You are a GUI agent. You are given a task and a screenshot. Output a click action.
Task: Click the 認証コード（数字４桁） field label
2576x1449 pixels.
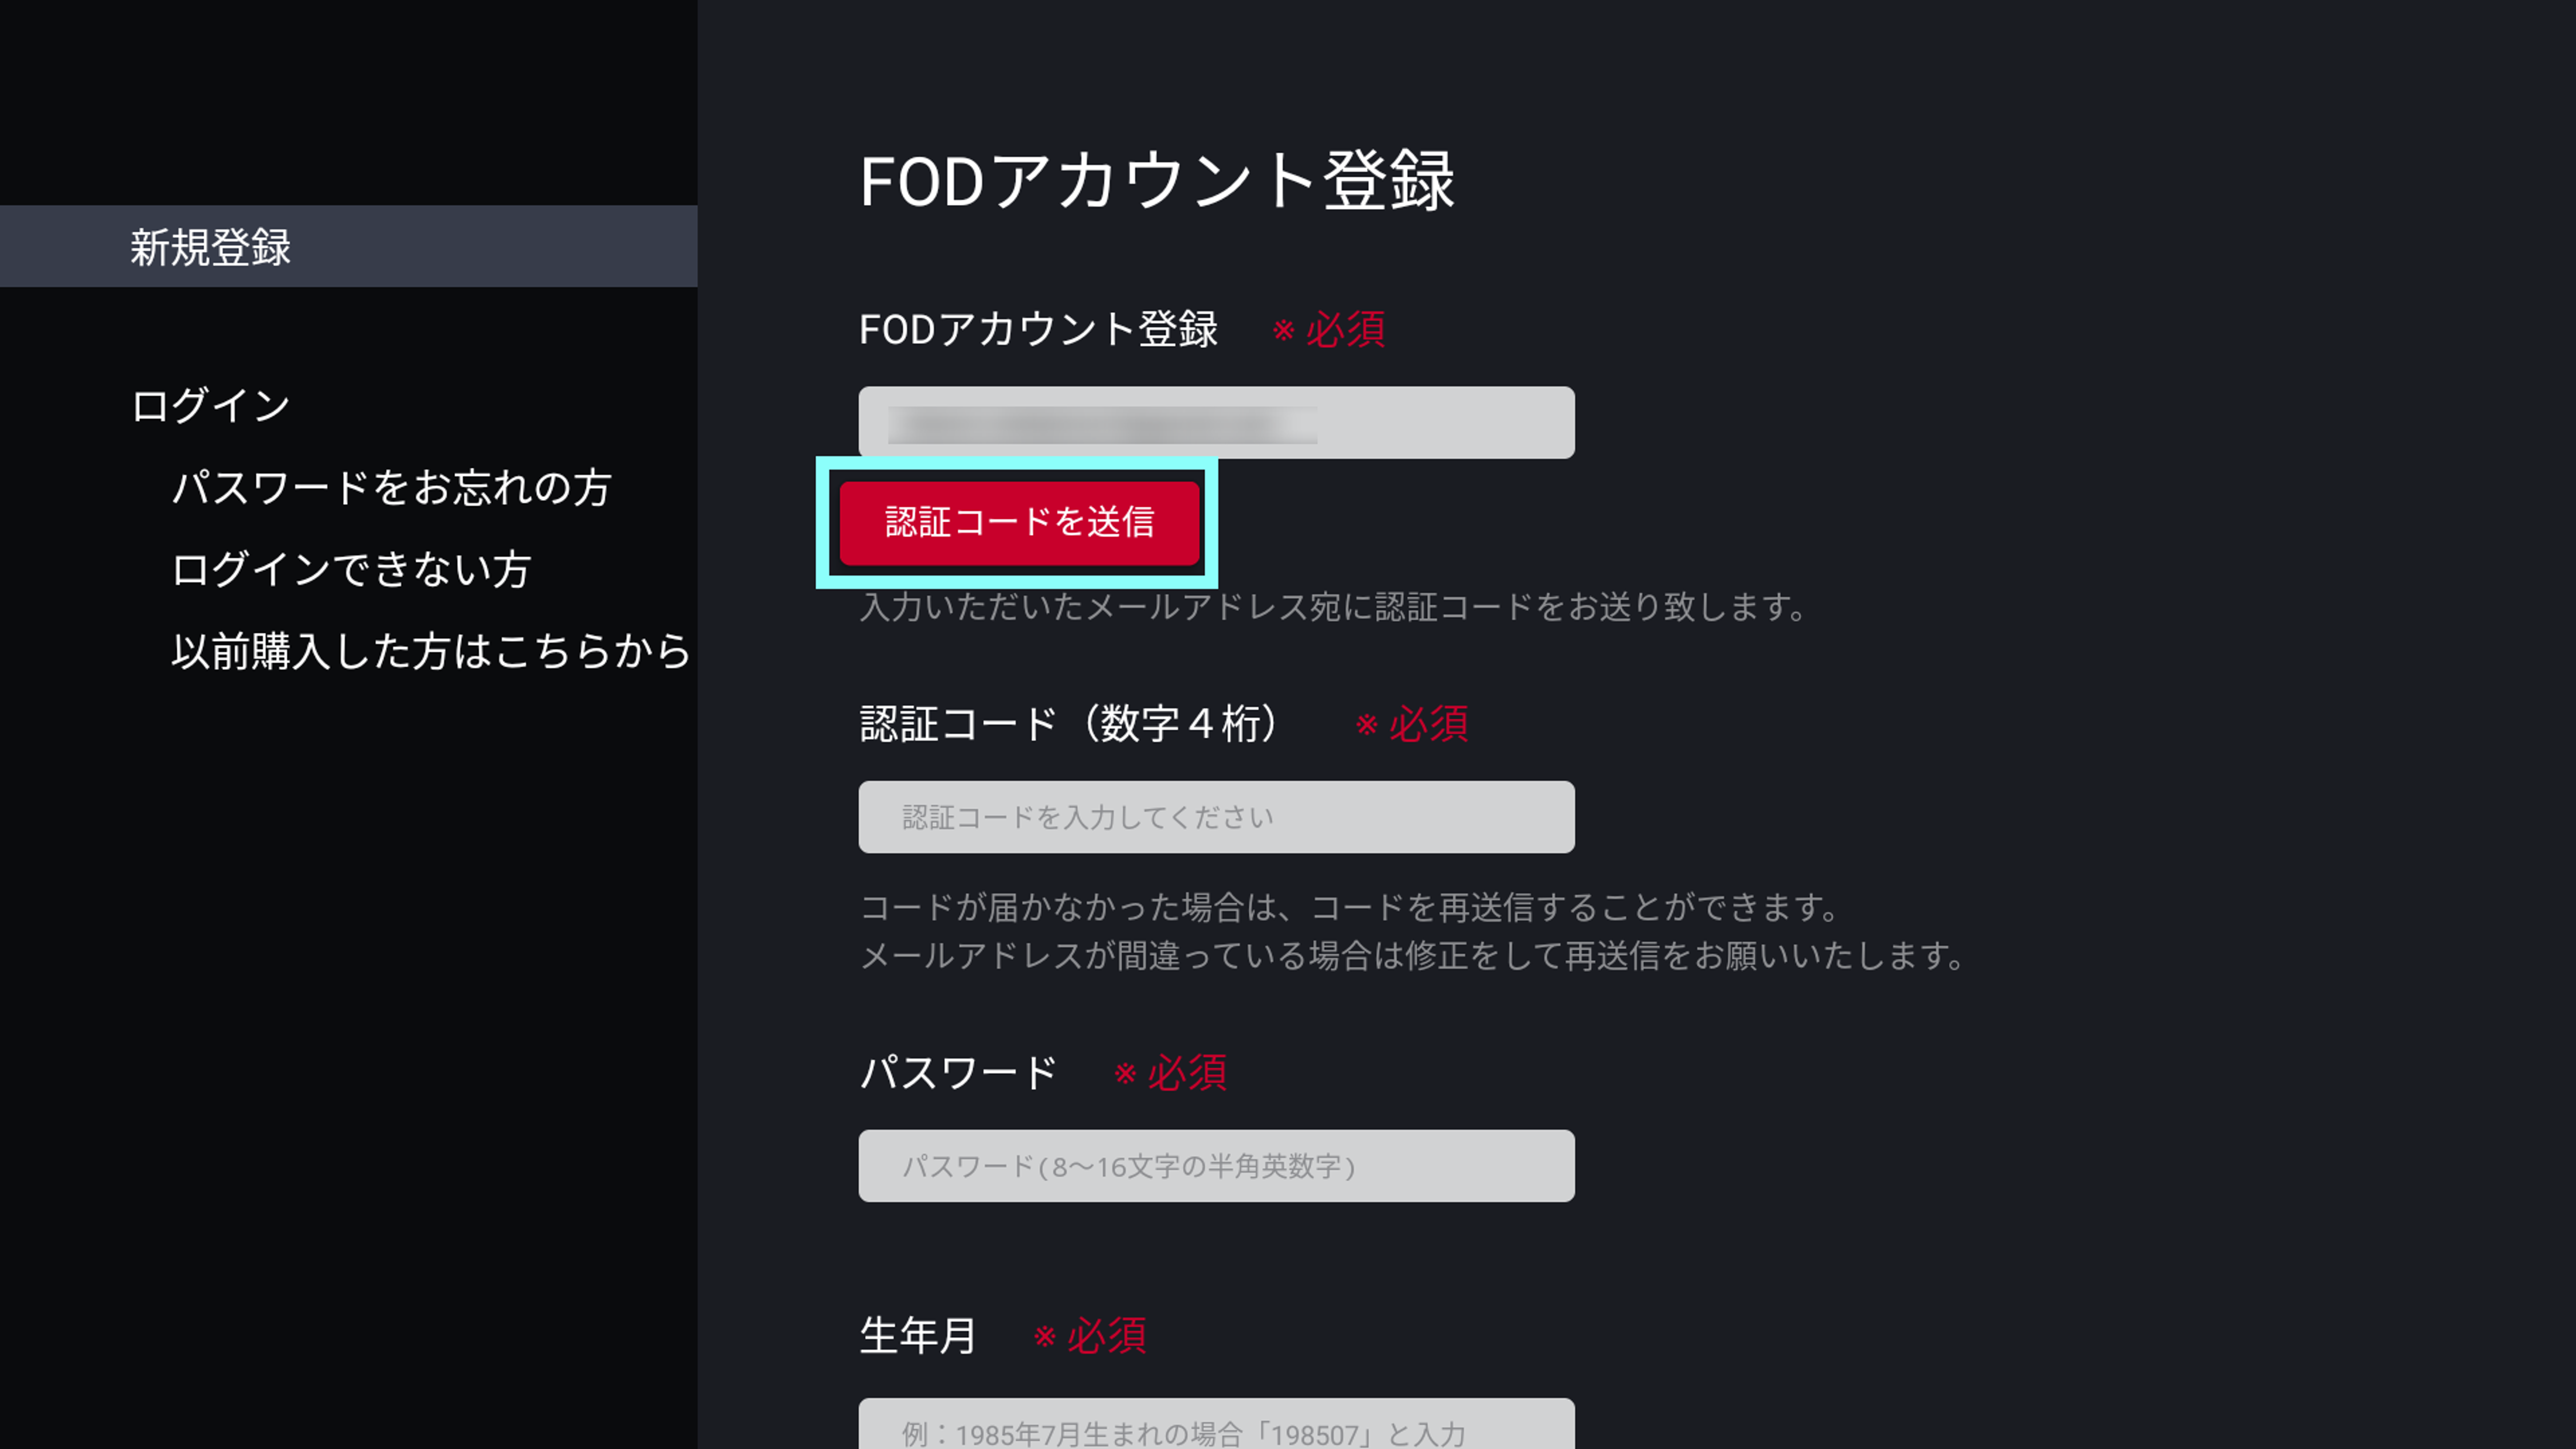[x=1069, y=724]
